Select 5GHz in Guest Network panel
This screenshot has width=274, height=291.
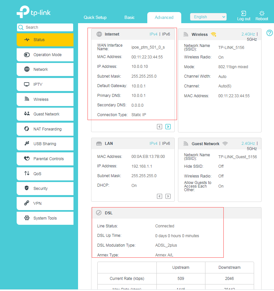pyautogui.click(x=252, y=149)
